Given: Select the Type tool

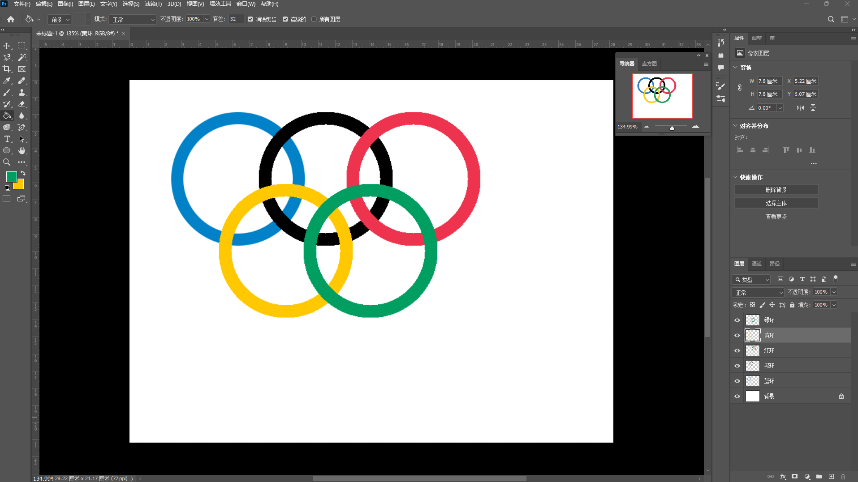Looking at the screenshot, I should (7, 139).
